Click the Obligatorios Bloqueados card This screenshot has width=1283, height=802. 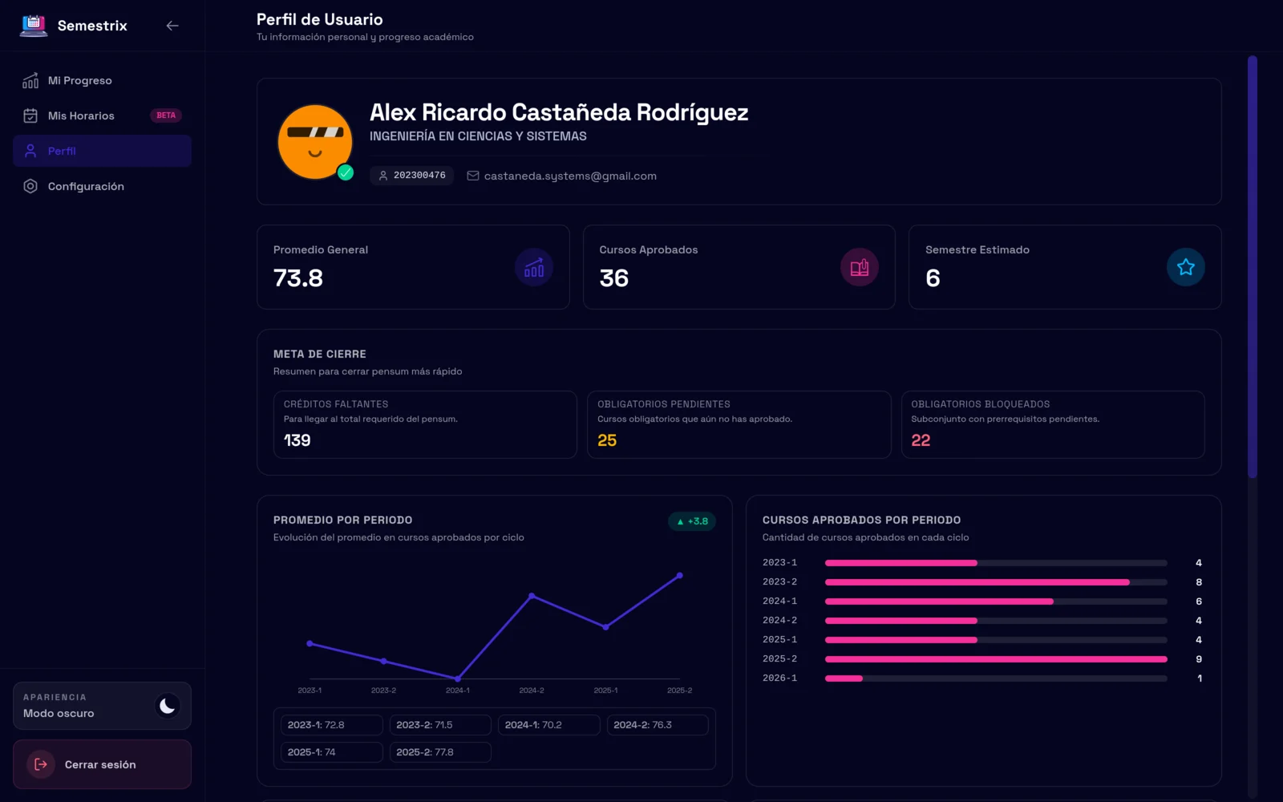tap(1053, 424)
